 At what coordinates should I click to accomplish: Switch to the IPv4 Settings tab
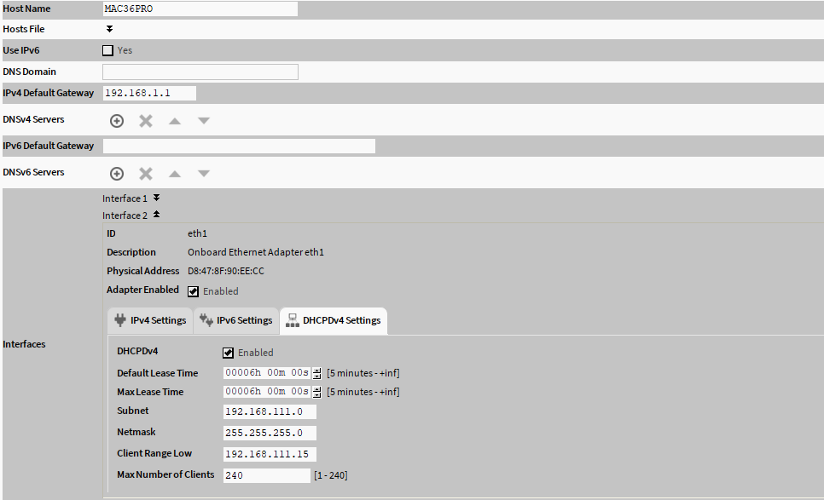click(149, 320)
